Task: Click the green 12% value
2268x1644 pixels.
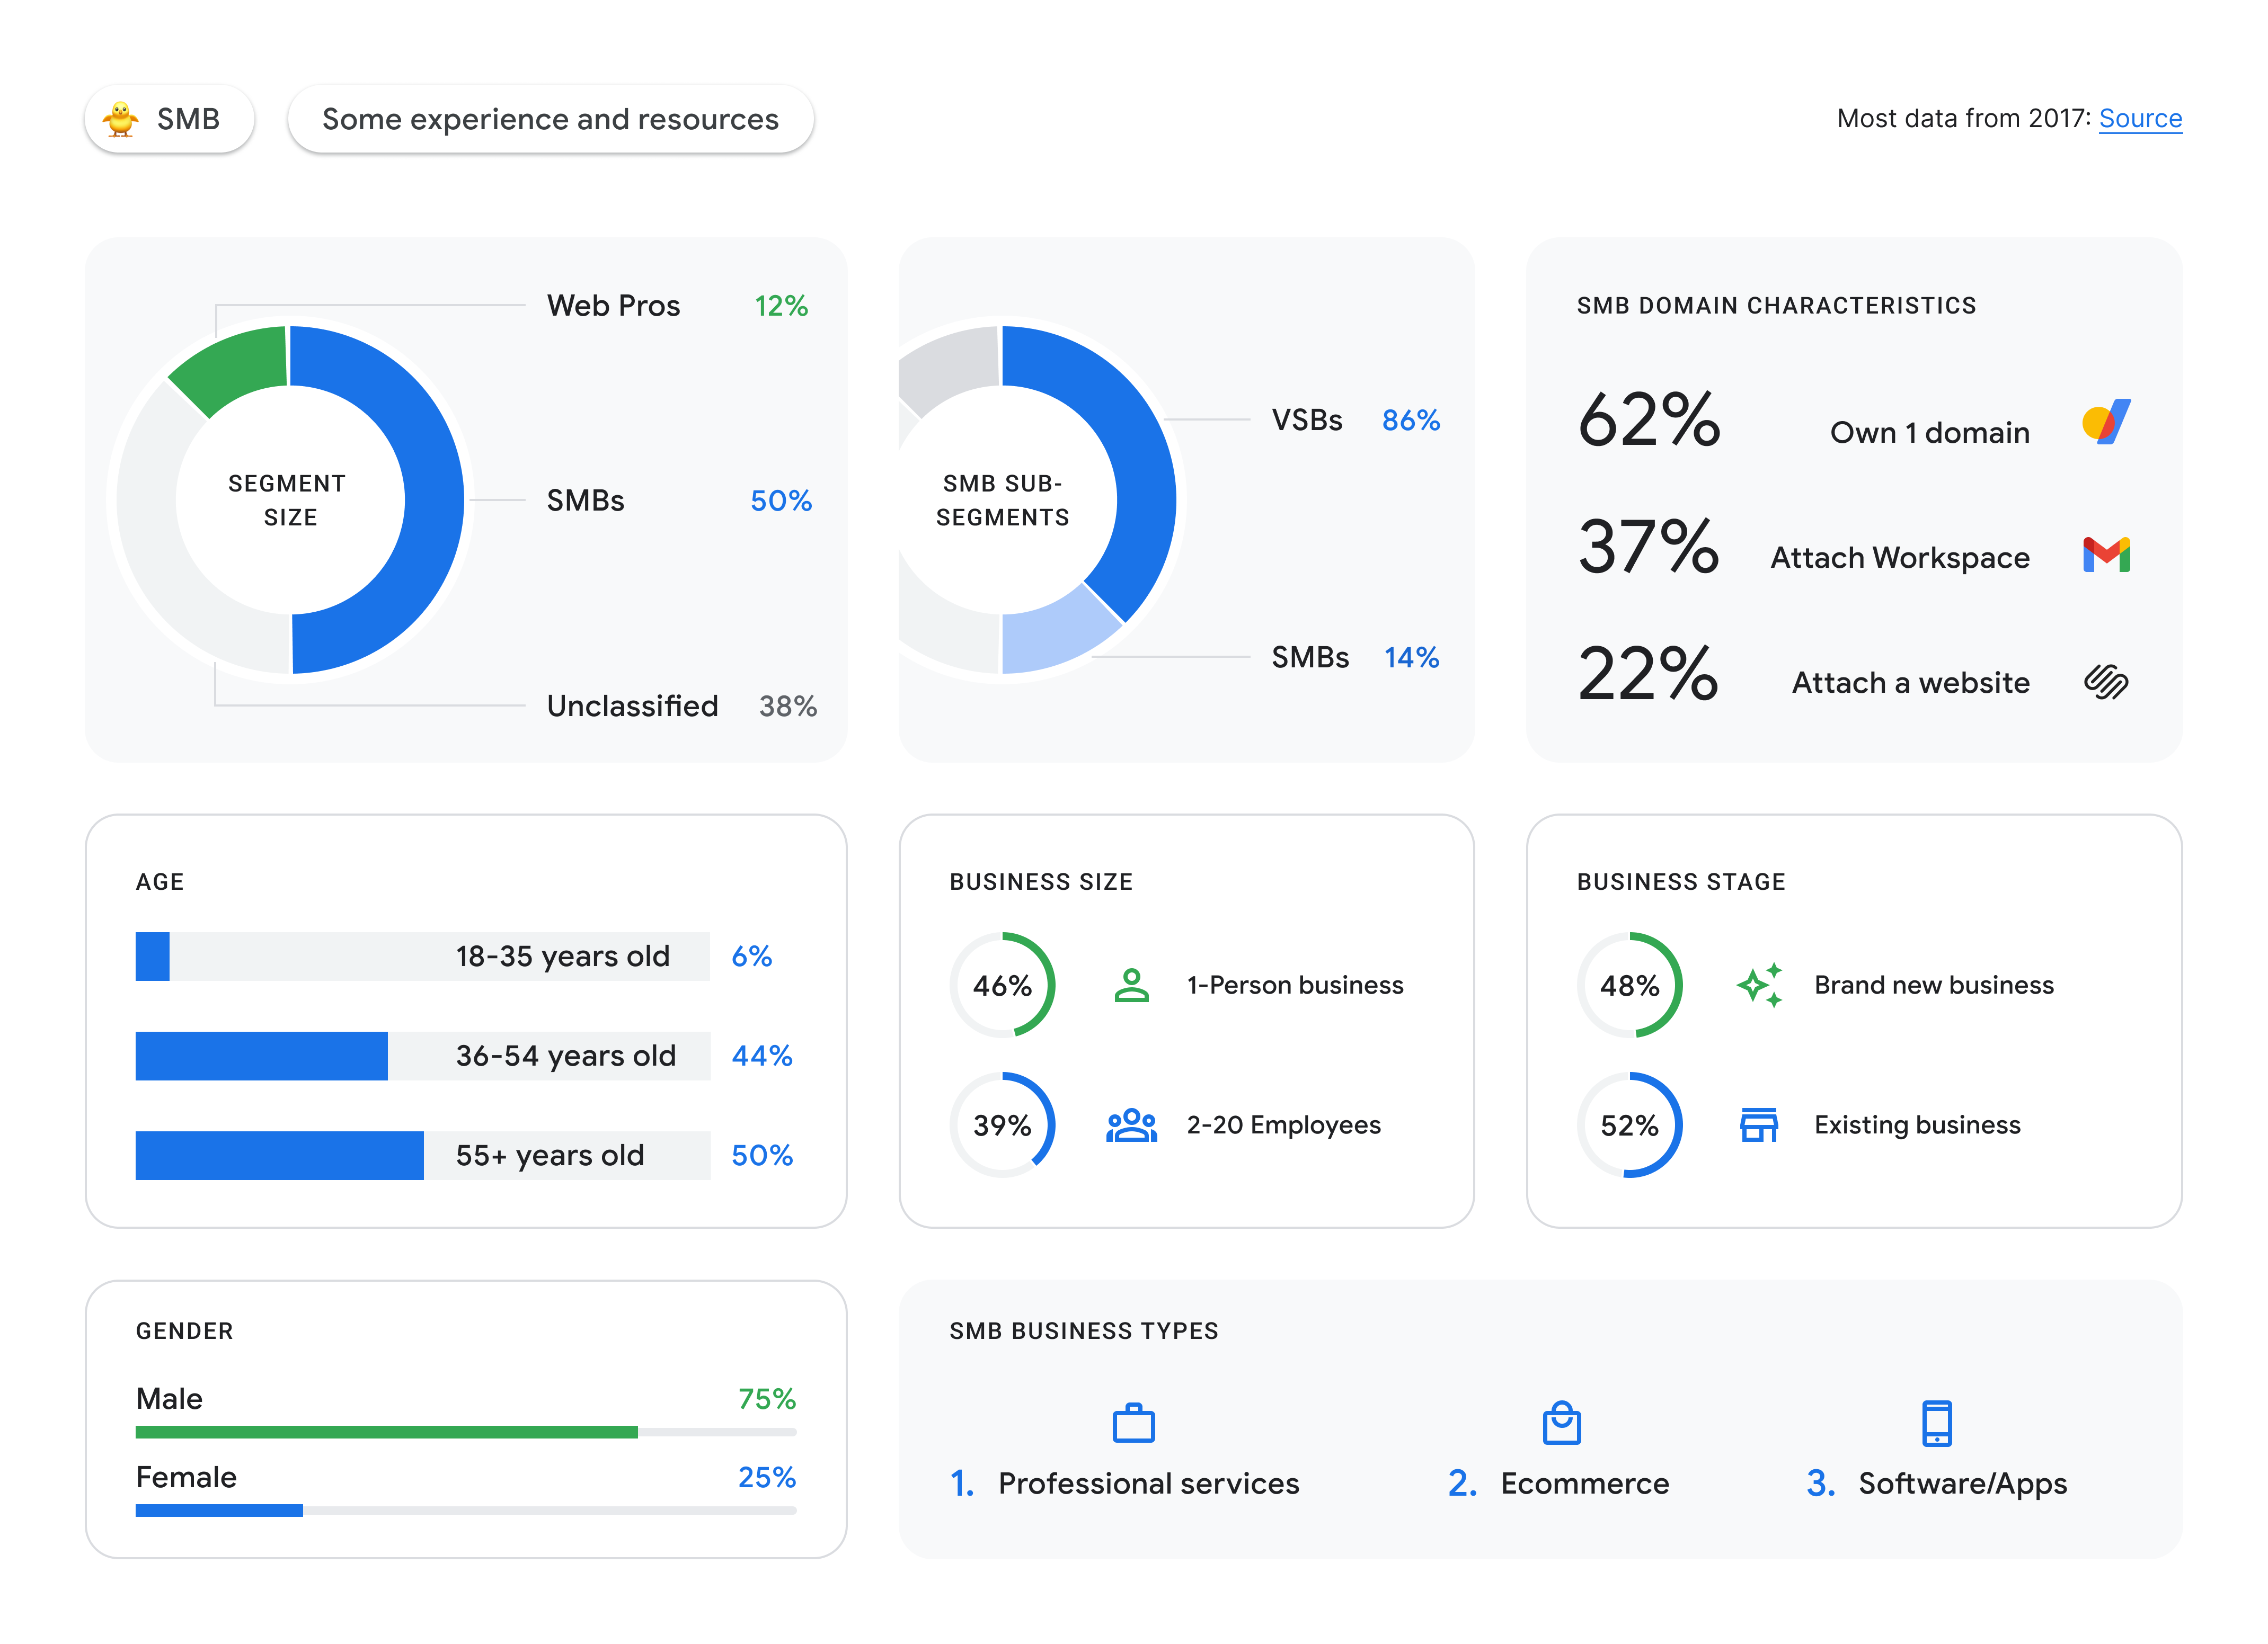Action: click(781, 306)
